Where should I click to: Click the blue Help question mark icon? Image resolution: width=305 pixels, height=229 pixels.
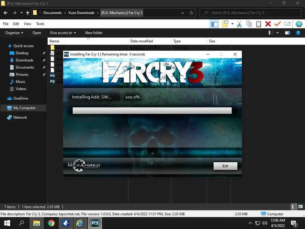point(298,33)
